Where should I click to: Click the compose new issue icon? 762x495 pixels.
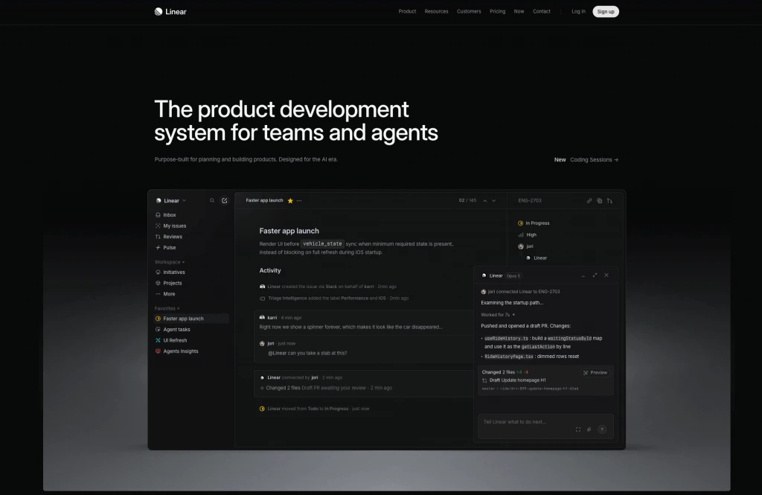(225, 200)
